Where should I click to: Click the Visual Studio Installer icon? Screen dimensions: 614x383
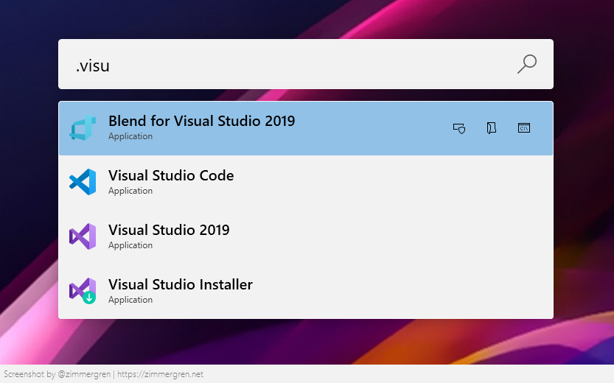pos(83,291)
